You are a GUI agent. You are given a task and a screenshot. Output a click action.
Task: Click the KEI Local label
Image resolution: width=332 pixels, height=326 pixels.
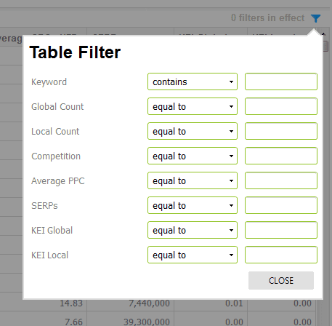(49, 255)
